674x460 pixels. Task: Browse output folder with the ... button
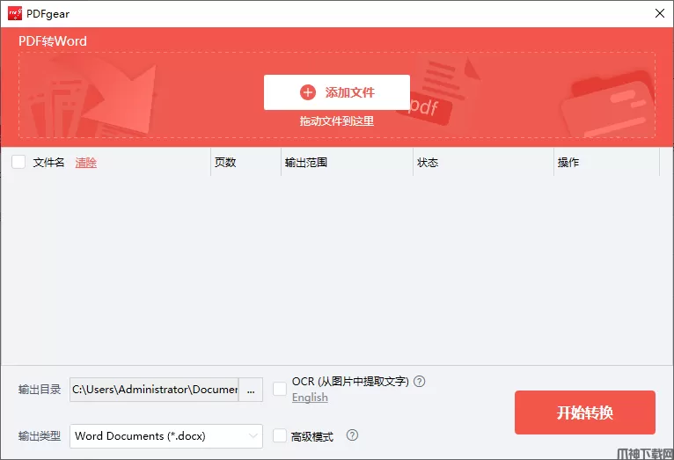coord(251,390)
